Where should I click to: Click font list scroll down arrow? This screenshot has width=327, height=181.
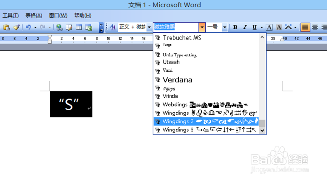(262, 131)
